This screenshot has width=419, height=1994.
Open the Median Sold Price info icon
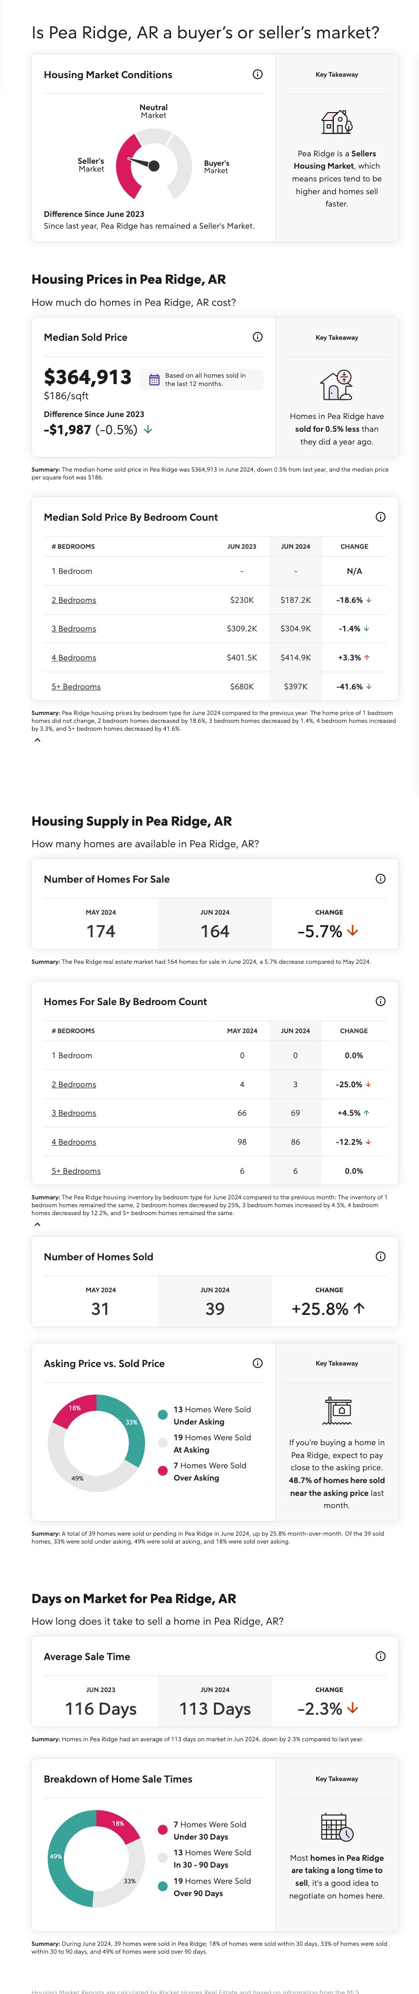257,337
